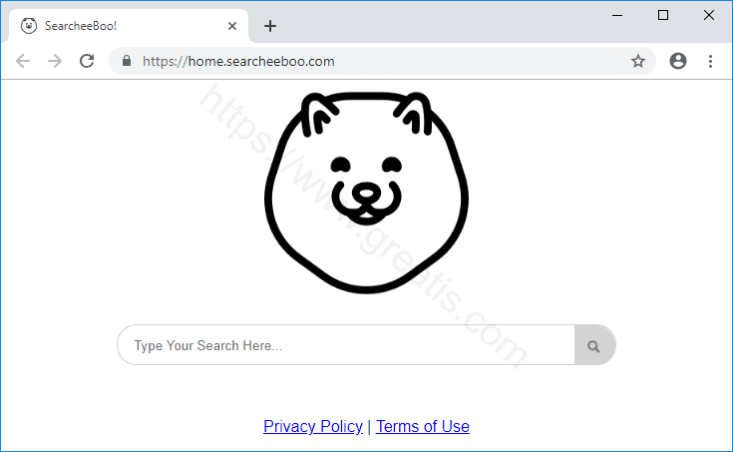
Task: Maximize the browser window
Action: point(663,15)
